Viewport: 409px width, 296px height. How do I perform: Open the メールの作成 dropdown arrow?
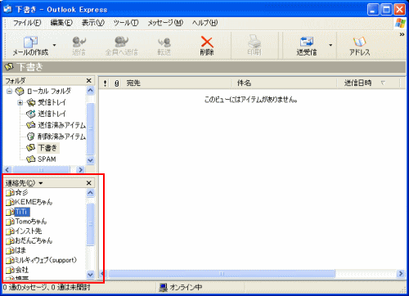pyautogui.click(x=54, y=45)
